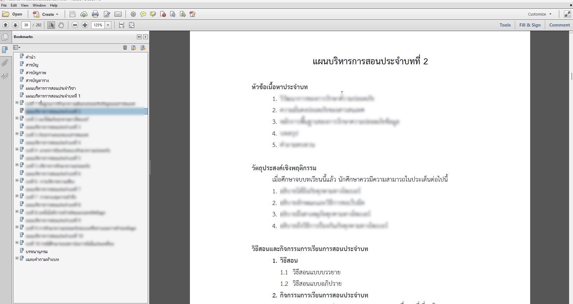The height and width of the screenshot is (304, 573).
Task: Click the single right-arrow button beside Bookmarks
Action: [x=146, y=37]
